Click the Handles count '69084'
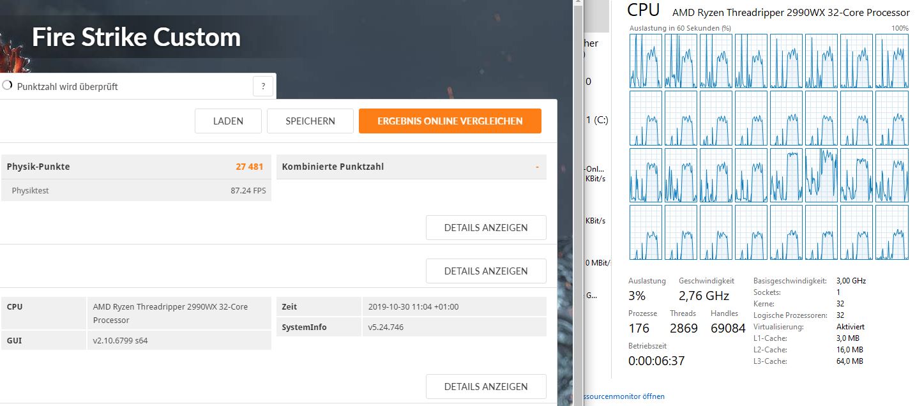 728,328
